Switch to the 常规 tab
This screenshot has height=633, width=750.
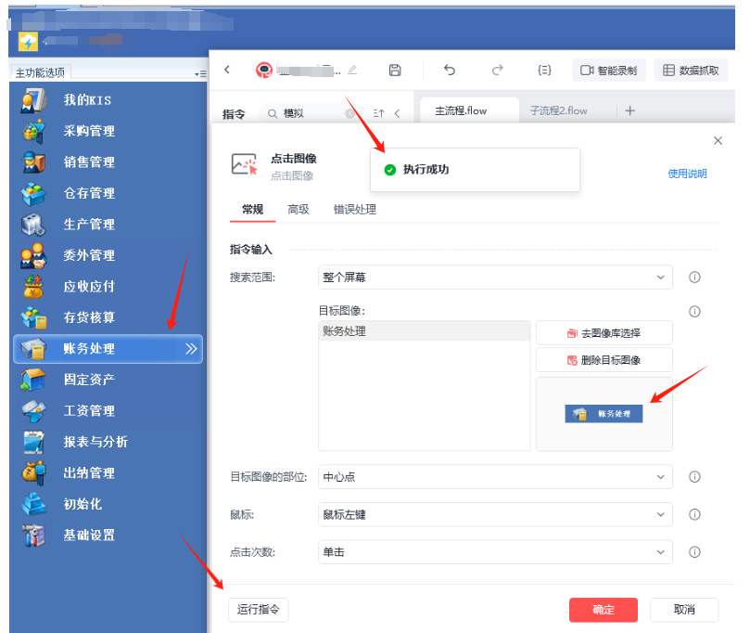(x=252, y=209)
